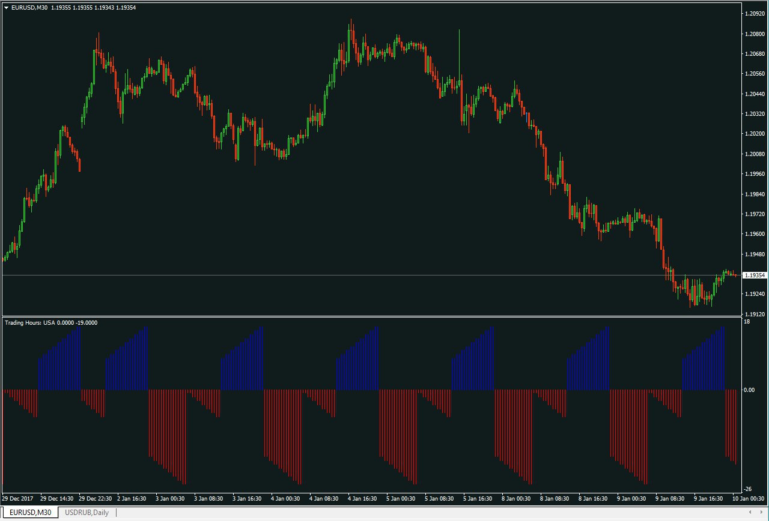Click the '9 Jan 00:30' time label
Image resolution: width=769 pixels, height=521 pixels.
click(x=633, y=499)
